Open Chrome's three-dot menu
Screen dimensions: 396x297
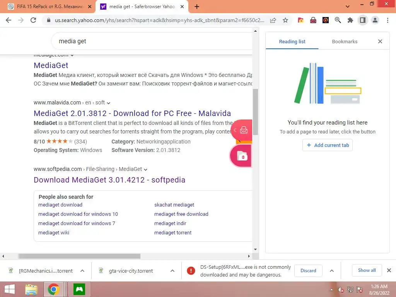[387, 20]
